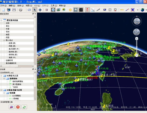Screen dimensions: 147x113
Task: Collapse the 想定基本信息 tree node
Action: point(1,20)
